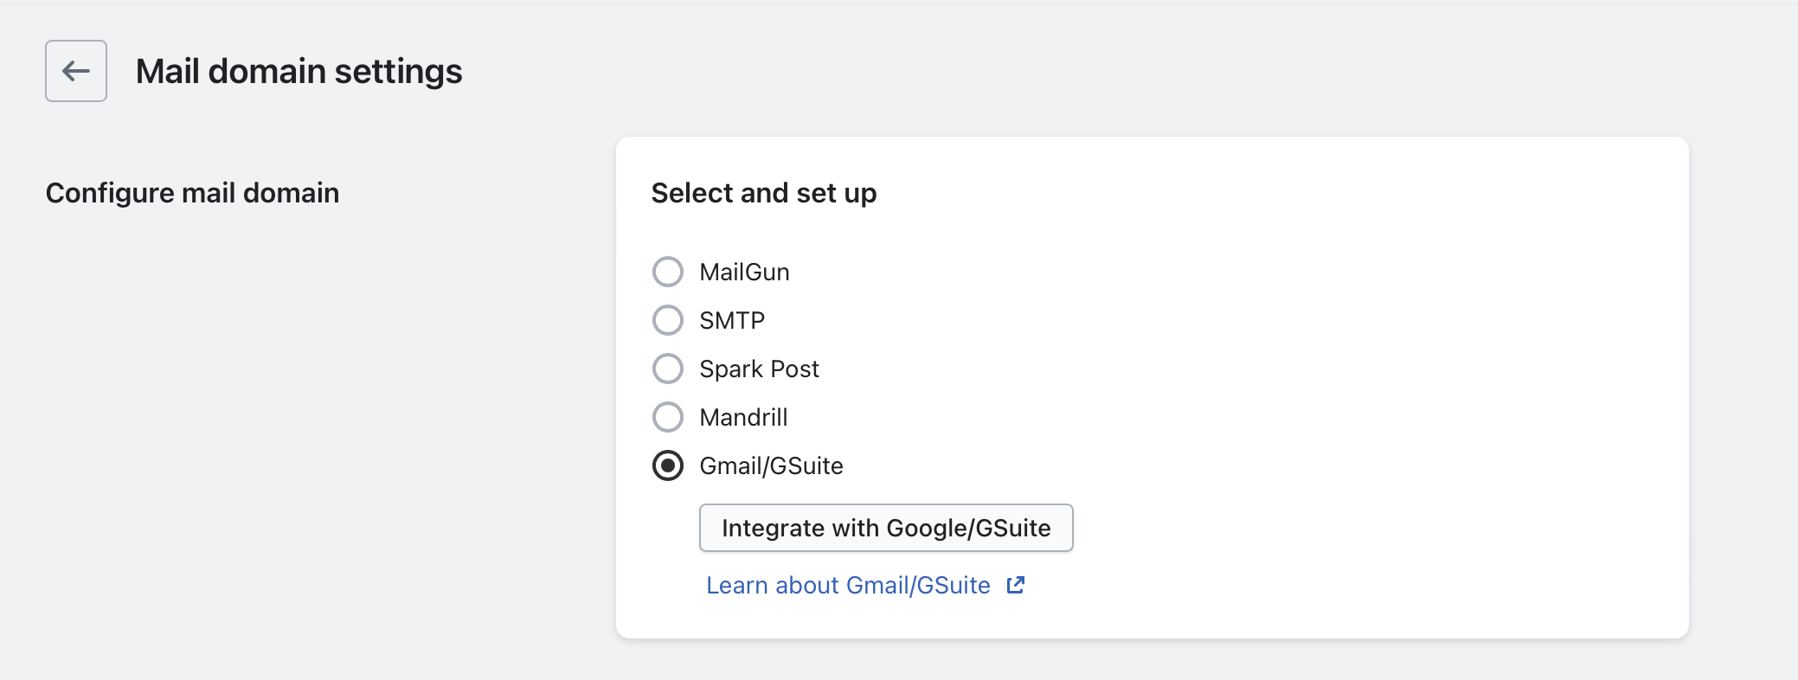
Task: Click the MailGun option label text
Action: [x=744, y=273]
